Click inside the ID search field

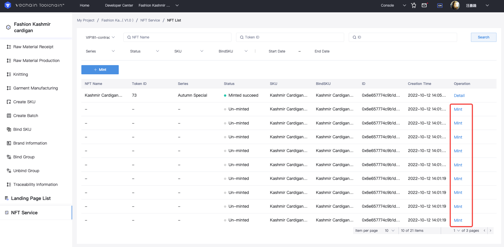(x=403, y=37)
